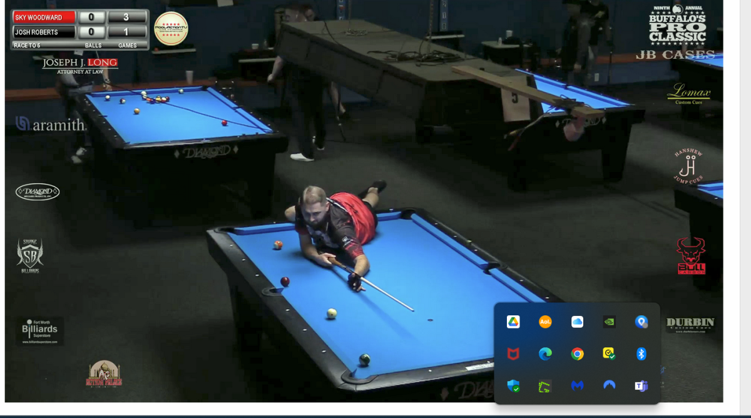Click the Microsoft Edge tray icon
Viewport: 751px width, 418px height.
tap(545, 354)
